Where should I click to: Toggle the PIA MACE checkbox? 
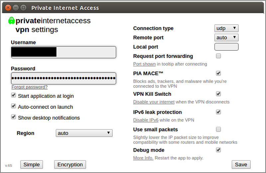pos(218,73)
